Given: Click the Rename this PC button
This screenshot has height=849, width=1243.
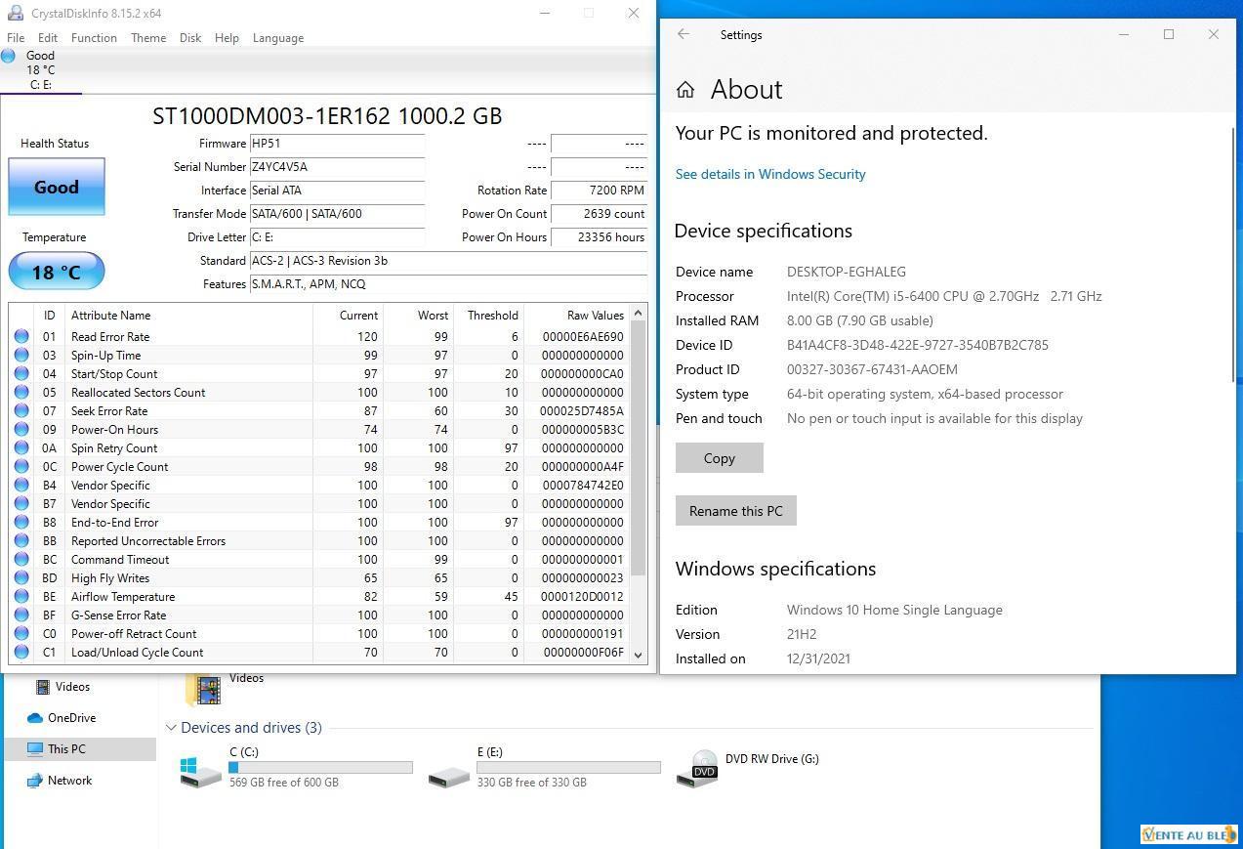Looking at the screenshot, I should point(735,511).
